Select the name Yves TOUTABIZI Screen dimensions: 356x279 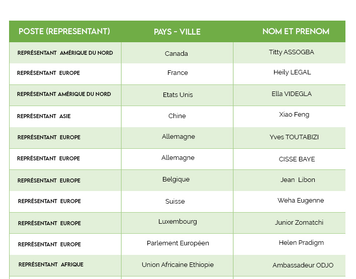[x=294, y=137]
